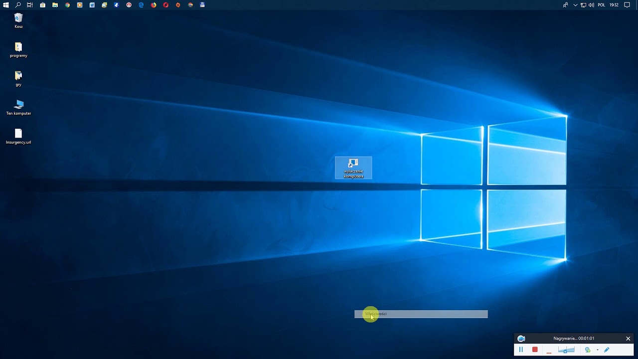This screenshot has width=638, height=359.
Task: Open taskbar search magnifier
Action: pyautogui.click(x=18, y=5)
